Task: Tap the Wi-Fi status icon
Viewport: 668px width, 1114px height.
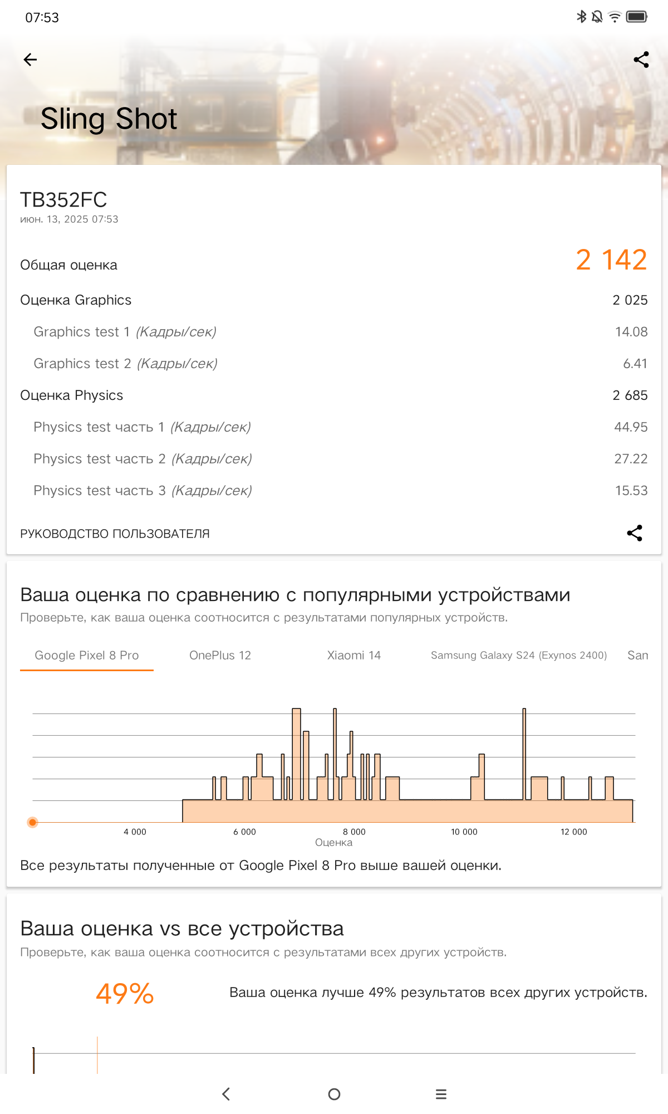Action: pos(615,17)
